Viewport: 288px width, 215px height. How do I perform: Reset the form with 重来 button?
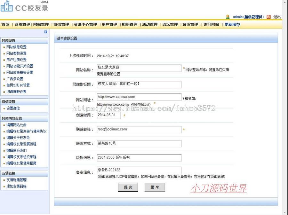(x=155, y=187)
